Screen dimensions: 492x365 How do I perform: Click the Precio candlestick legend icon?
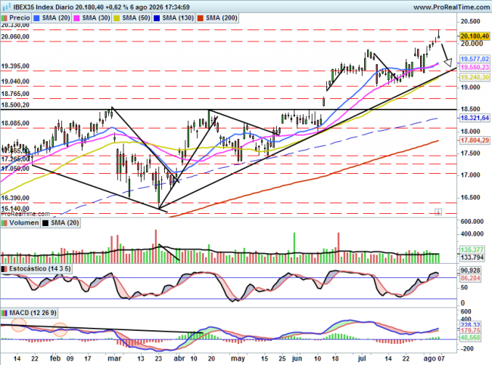4,18
